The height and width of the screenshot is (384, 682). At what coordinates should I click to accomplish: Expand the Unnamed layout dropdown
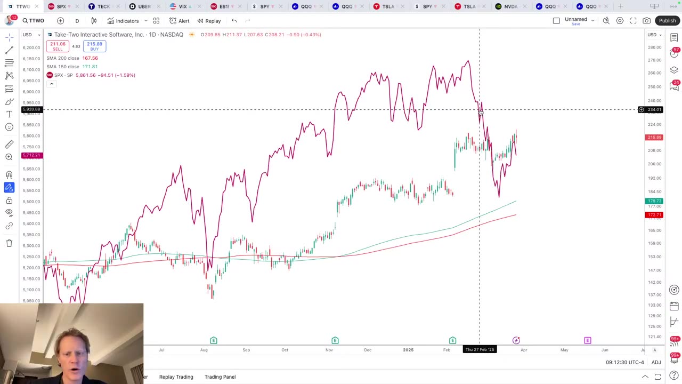(592, 21)
